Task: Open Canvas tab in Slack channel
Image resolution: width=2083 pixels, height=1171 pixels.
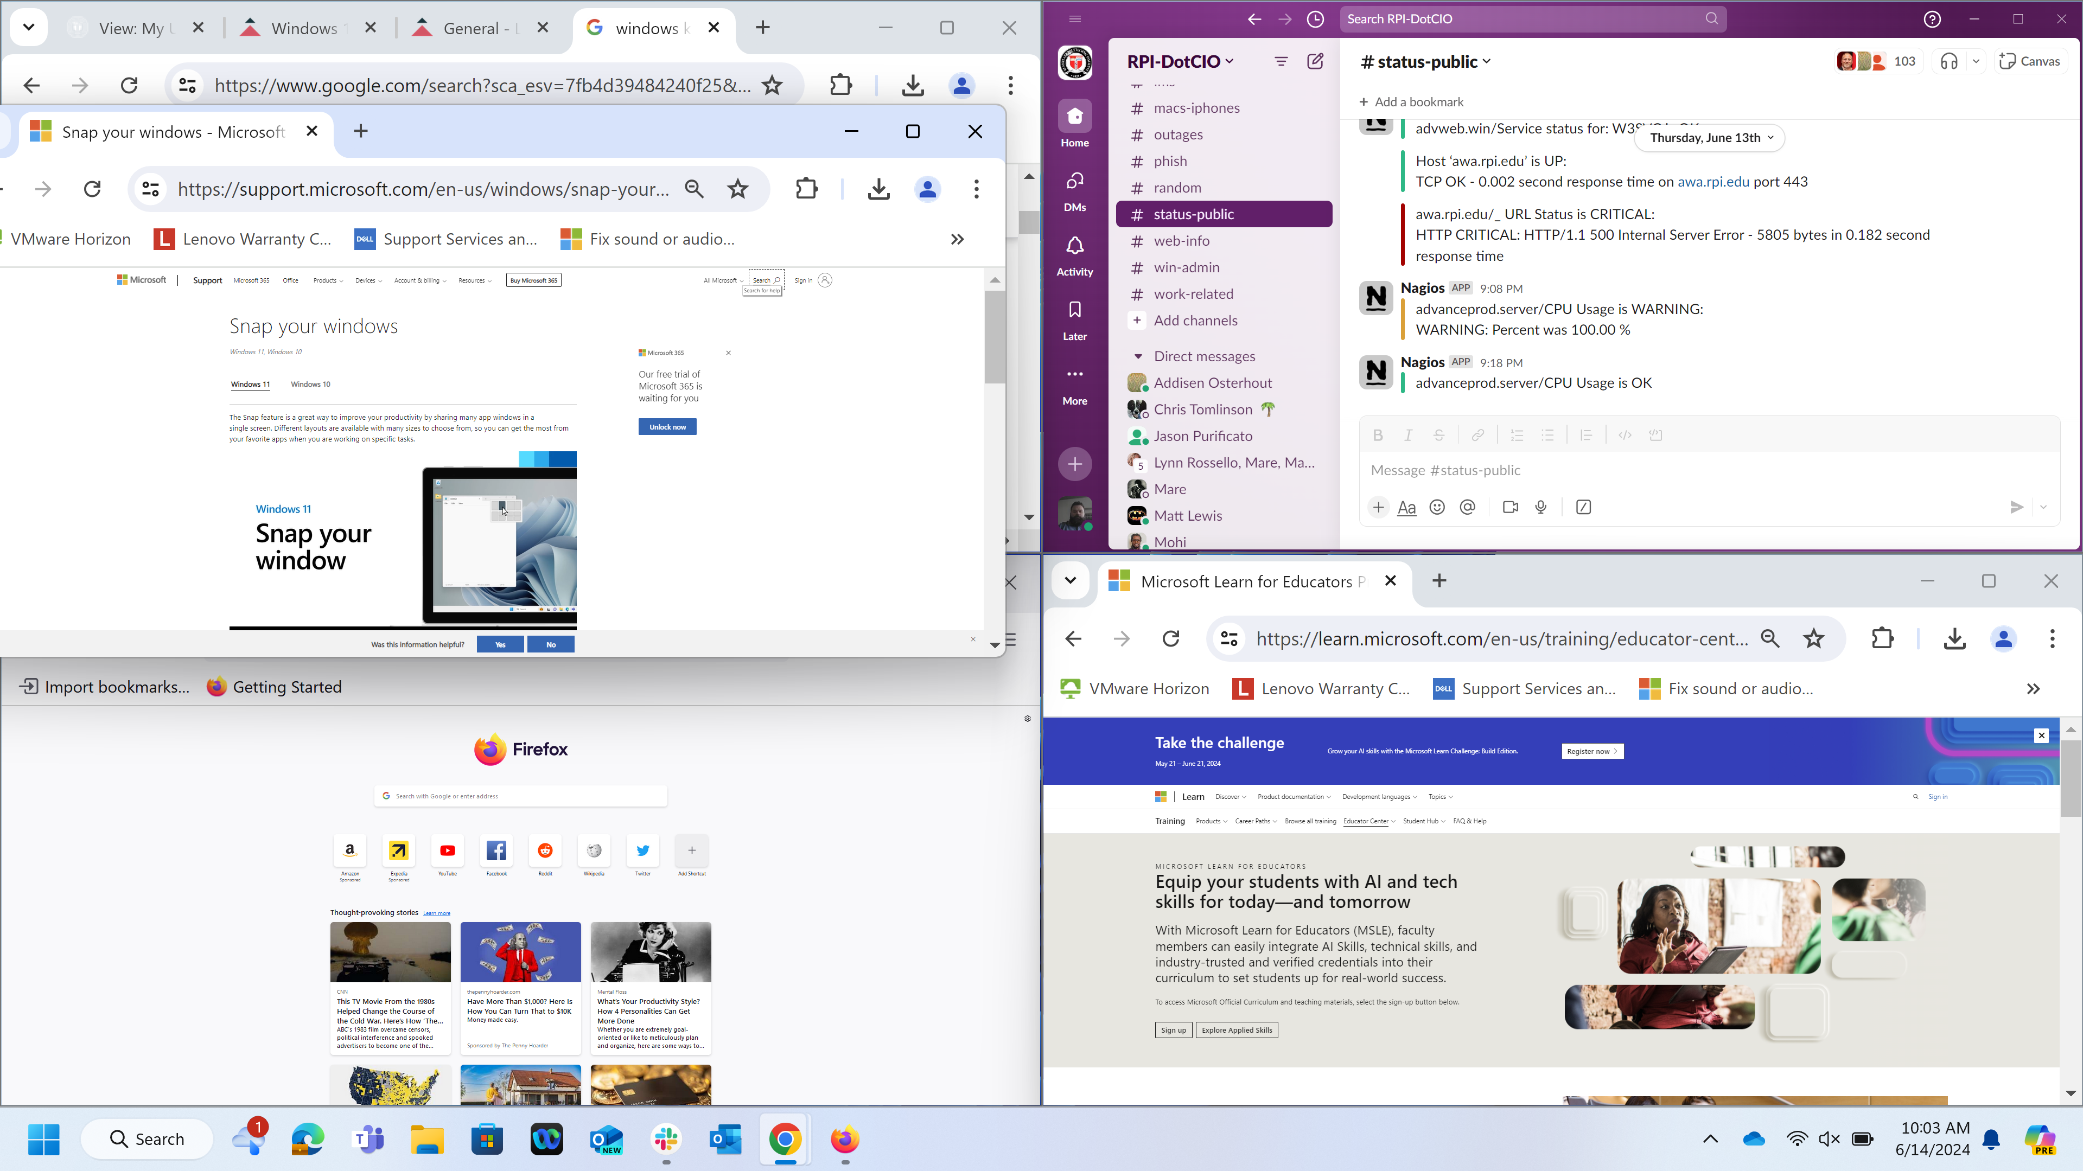Action: point(2030,61)
